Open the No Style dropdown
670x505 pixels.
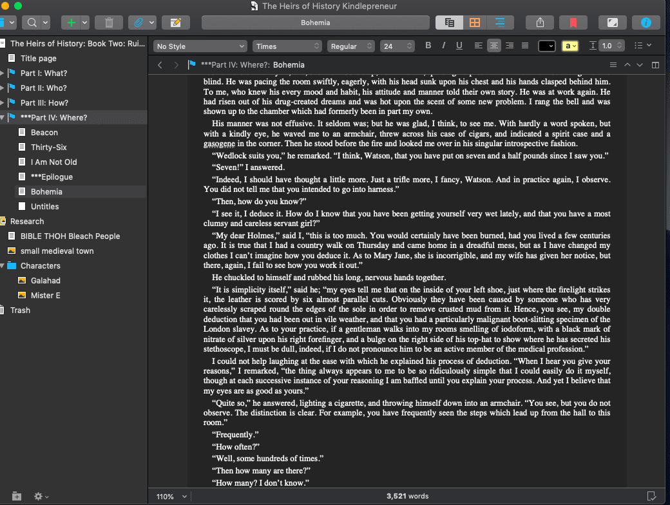pyautogui.click(x=200, y=46)
